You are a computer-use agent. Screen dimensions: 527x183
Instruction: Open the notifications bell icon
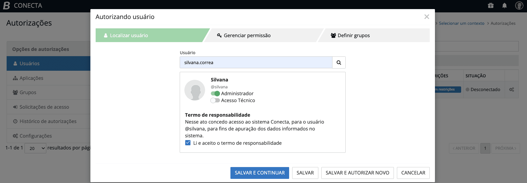[504, 6]
